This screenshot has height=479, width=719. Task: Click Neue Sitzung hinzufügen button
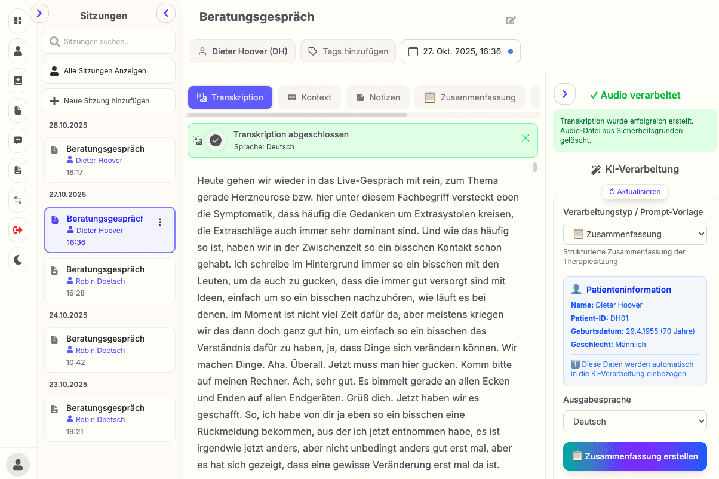tap(109, 101)
